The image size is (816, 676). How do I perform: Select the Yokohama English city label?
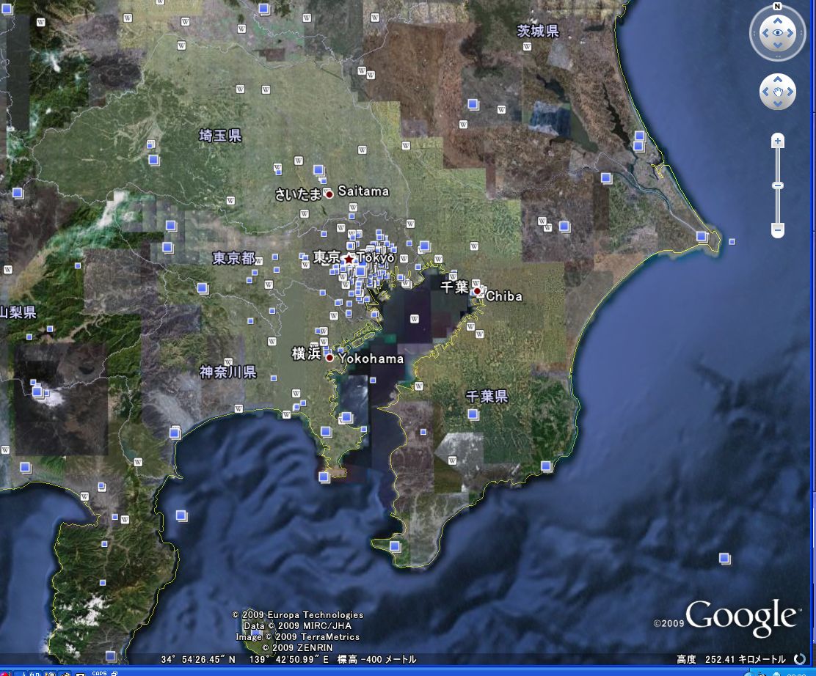(x=371, y=359)
